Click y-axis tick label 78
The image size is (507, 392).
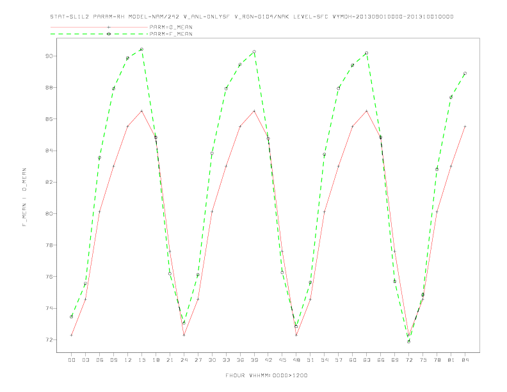pos(49,245)
